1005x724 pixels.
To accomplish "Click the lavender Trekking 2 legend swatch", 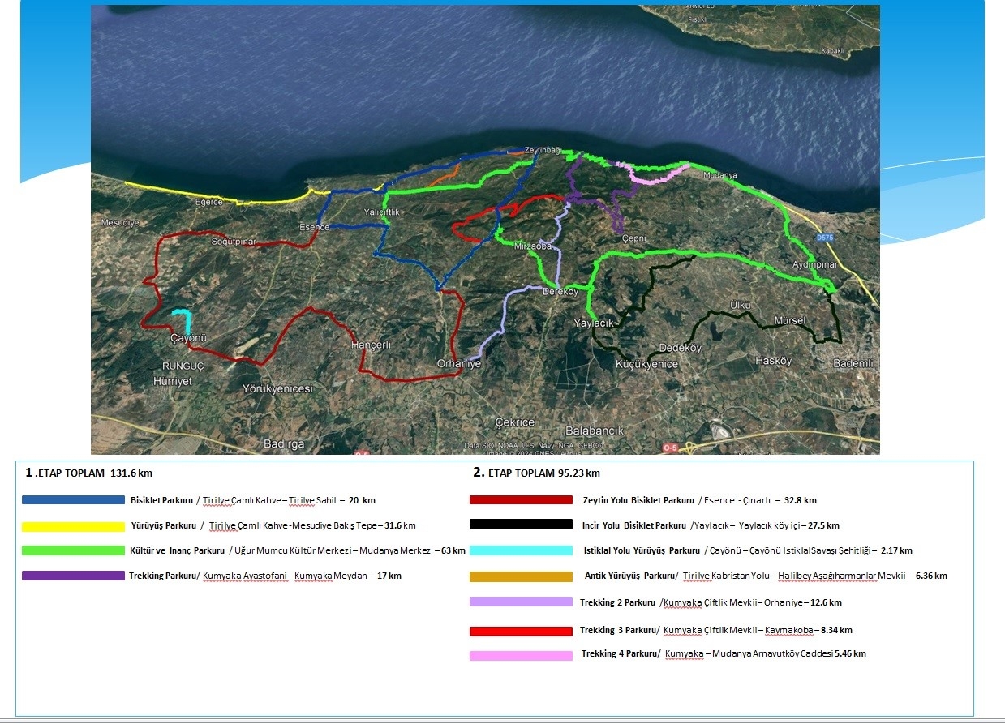I will pos(521,602).
